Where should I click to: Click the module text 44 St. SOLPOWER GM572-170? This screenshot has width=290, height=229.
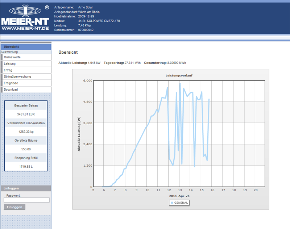click(99, 21)
